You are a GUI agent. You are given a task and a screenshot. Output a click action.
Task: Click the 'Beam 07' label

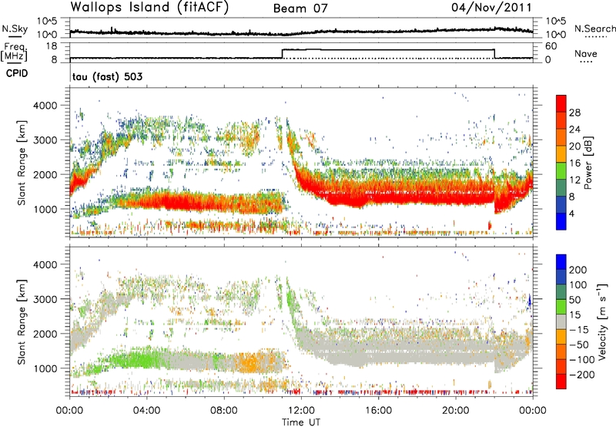300,8
